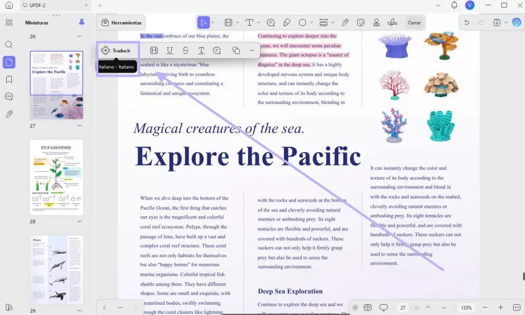
Task: Expand the text tool dropdown arrow
Action: (258, 23)
